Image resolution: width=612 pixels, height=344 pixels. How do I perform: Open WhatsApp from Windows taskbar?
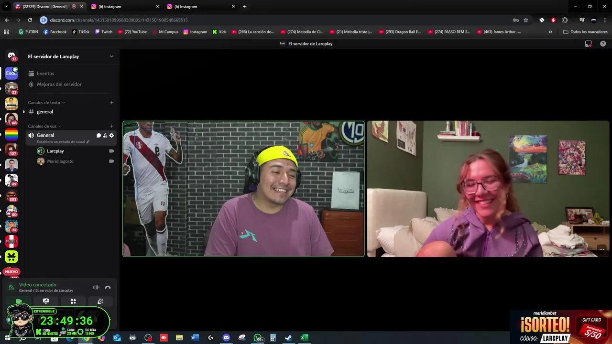tap(258, 338)
